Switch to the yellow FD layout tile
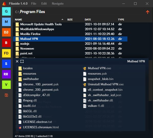The width and height of the screenshot is (153, 138). [x=6, y=53]
